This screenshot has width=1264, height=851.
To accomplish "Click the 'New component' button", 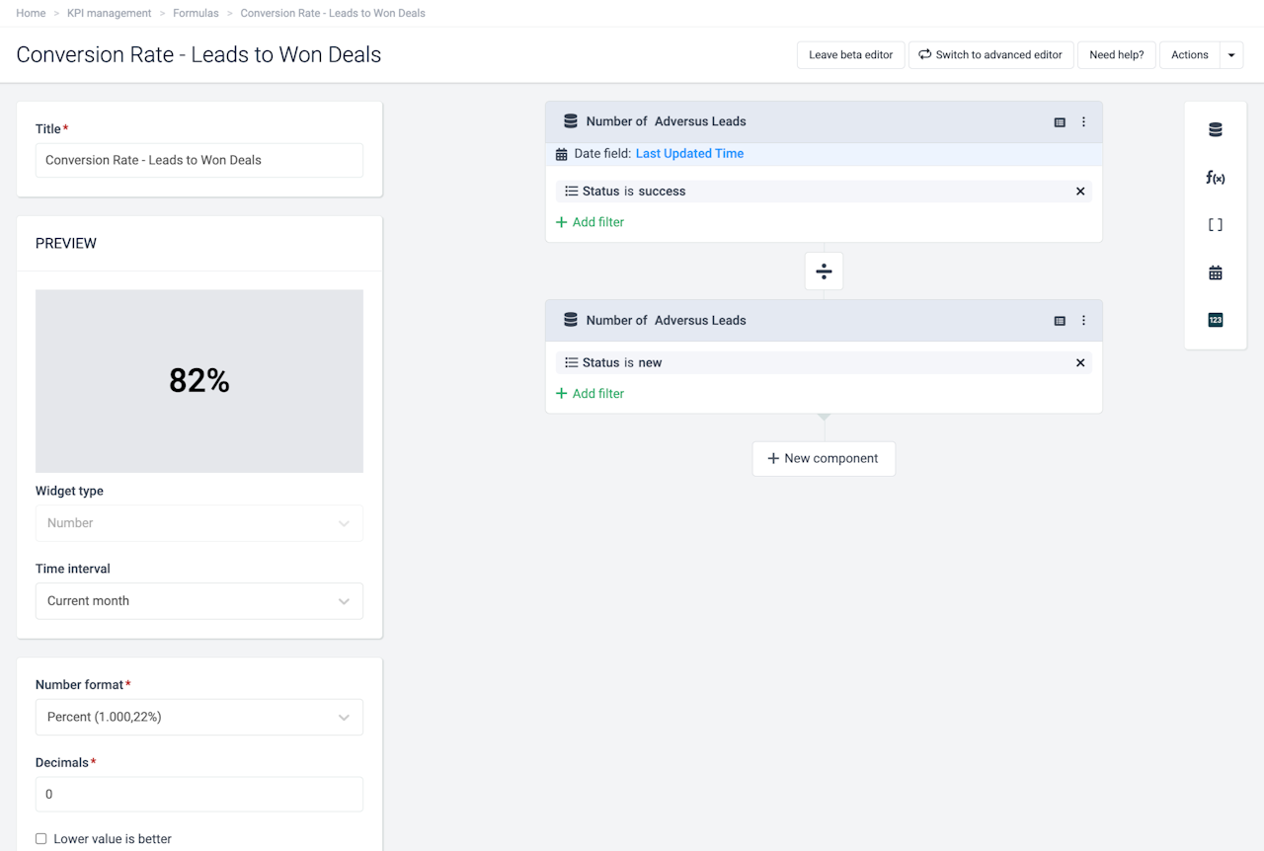I will [x=823, y=459].
